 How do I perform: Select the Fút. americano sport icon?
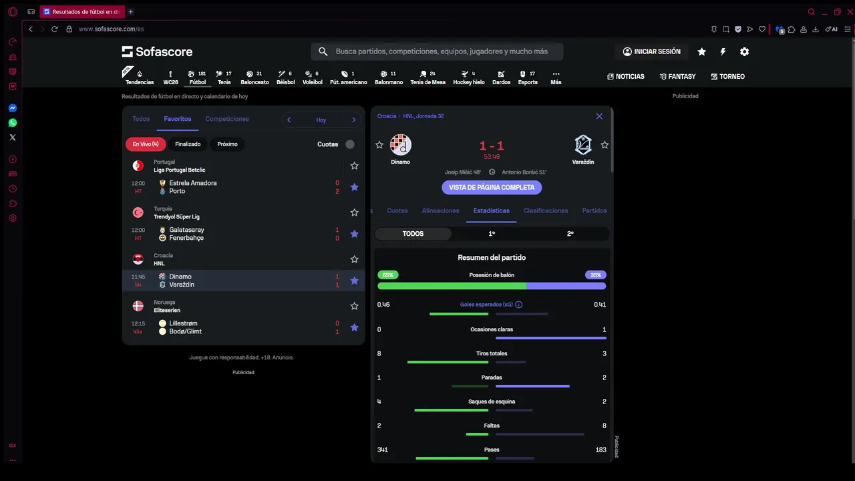[348, 78]
